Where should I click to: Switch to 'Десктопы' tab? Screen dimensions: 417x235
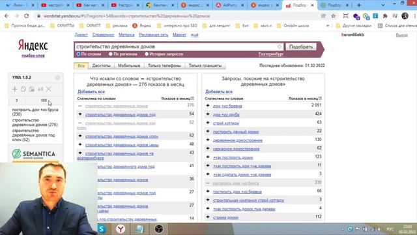[102, 65]
